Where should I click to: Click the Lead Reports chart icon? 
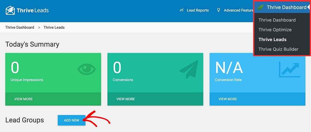[182, 10]
